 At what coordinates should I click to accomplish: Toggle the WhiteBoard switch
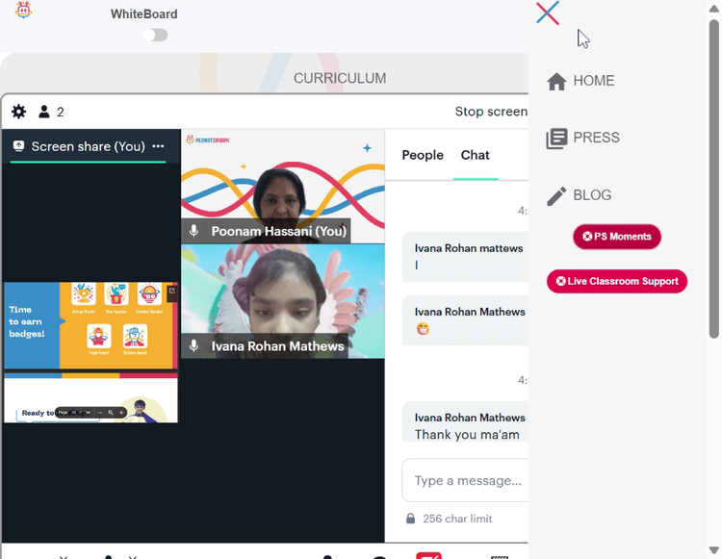coord(155,35)
